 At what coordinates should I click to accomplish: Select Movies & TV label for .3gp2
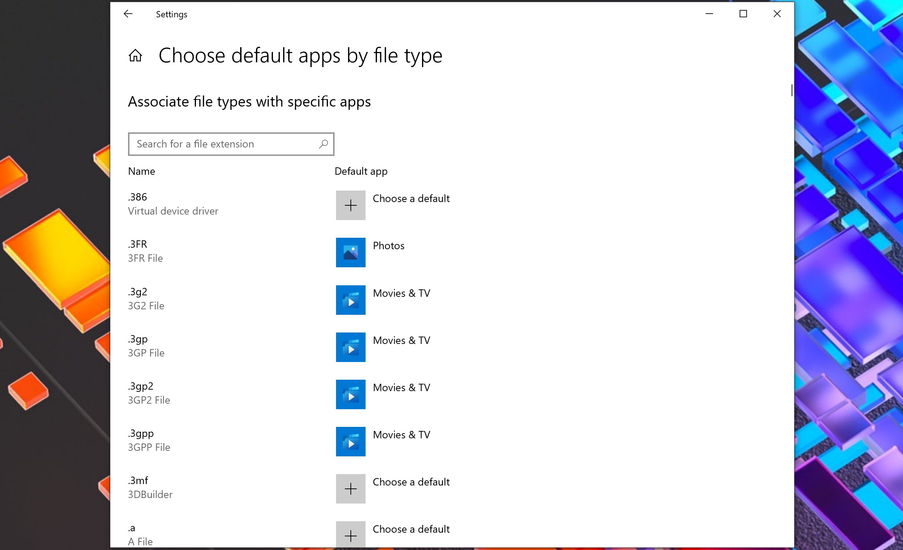401,387
